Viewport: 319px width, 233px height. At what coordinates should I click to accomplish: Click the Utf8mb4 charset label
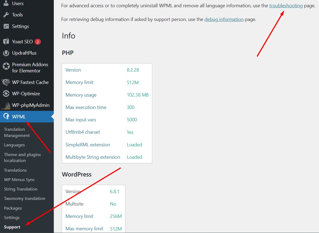pos(83,132)
